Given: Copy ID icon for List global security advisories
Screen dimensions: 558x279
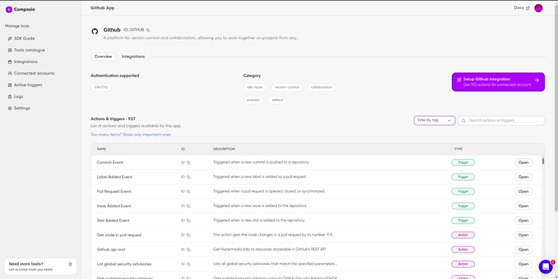Looking at the screenshot, I should pyautogui.click(x=188, y=264).
